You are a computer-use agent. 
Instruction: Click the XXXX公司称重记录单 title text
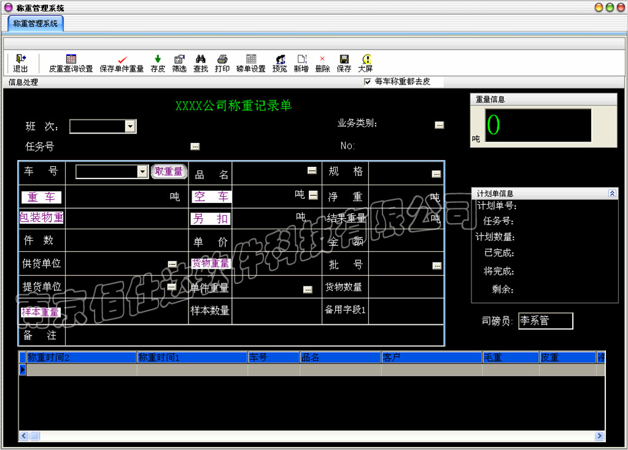coord(233,105)
